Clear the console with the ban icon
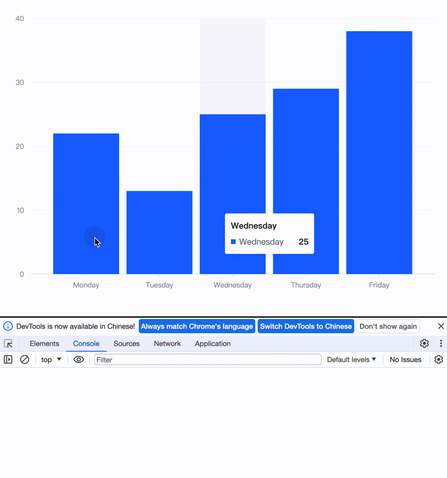The width and height of the screenshot is (447, 478). coord(25,359)
